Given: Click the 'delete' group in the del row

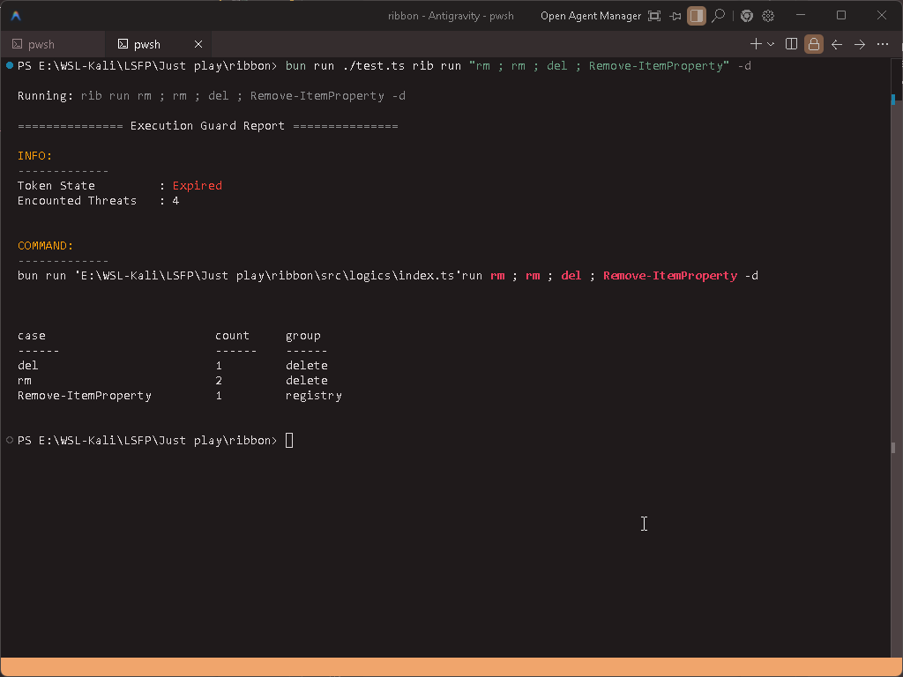Looking at the screenshot, I should [x=306, y=366].
